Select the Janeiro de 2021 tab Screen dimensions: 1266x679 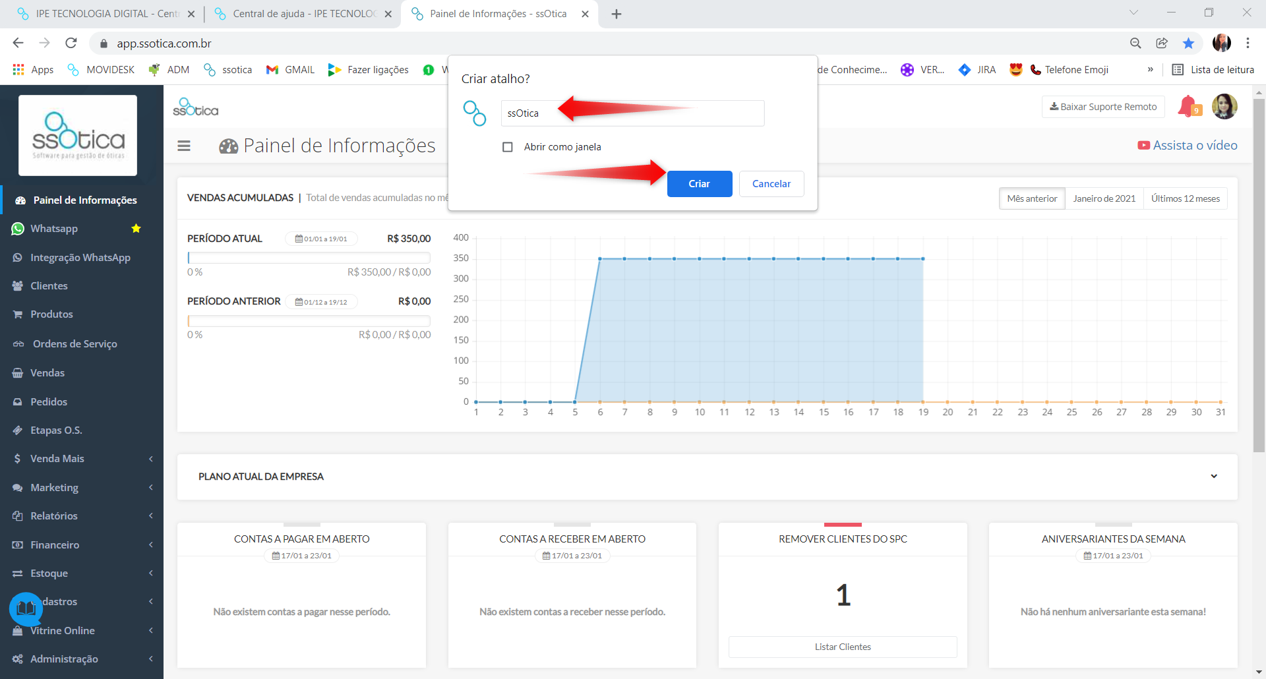(x=1104, y=198)
